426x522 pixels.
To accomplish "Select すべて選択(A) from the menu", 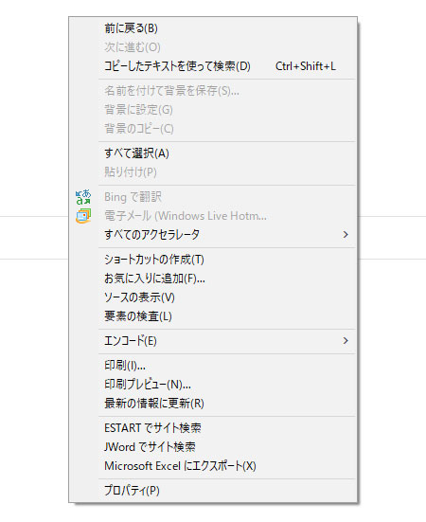I will pos(213,153).
